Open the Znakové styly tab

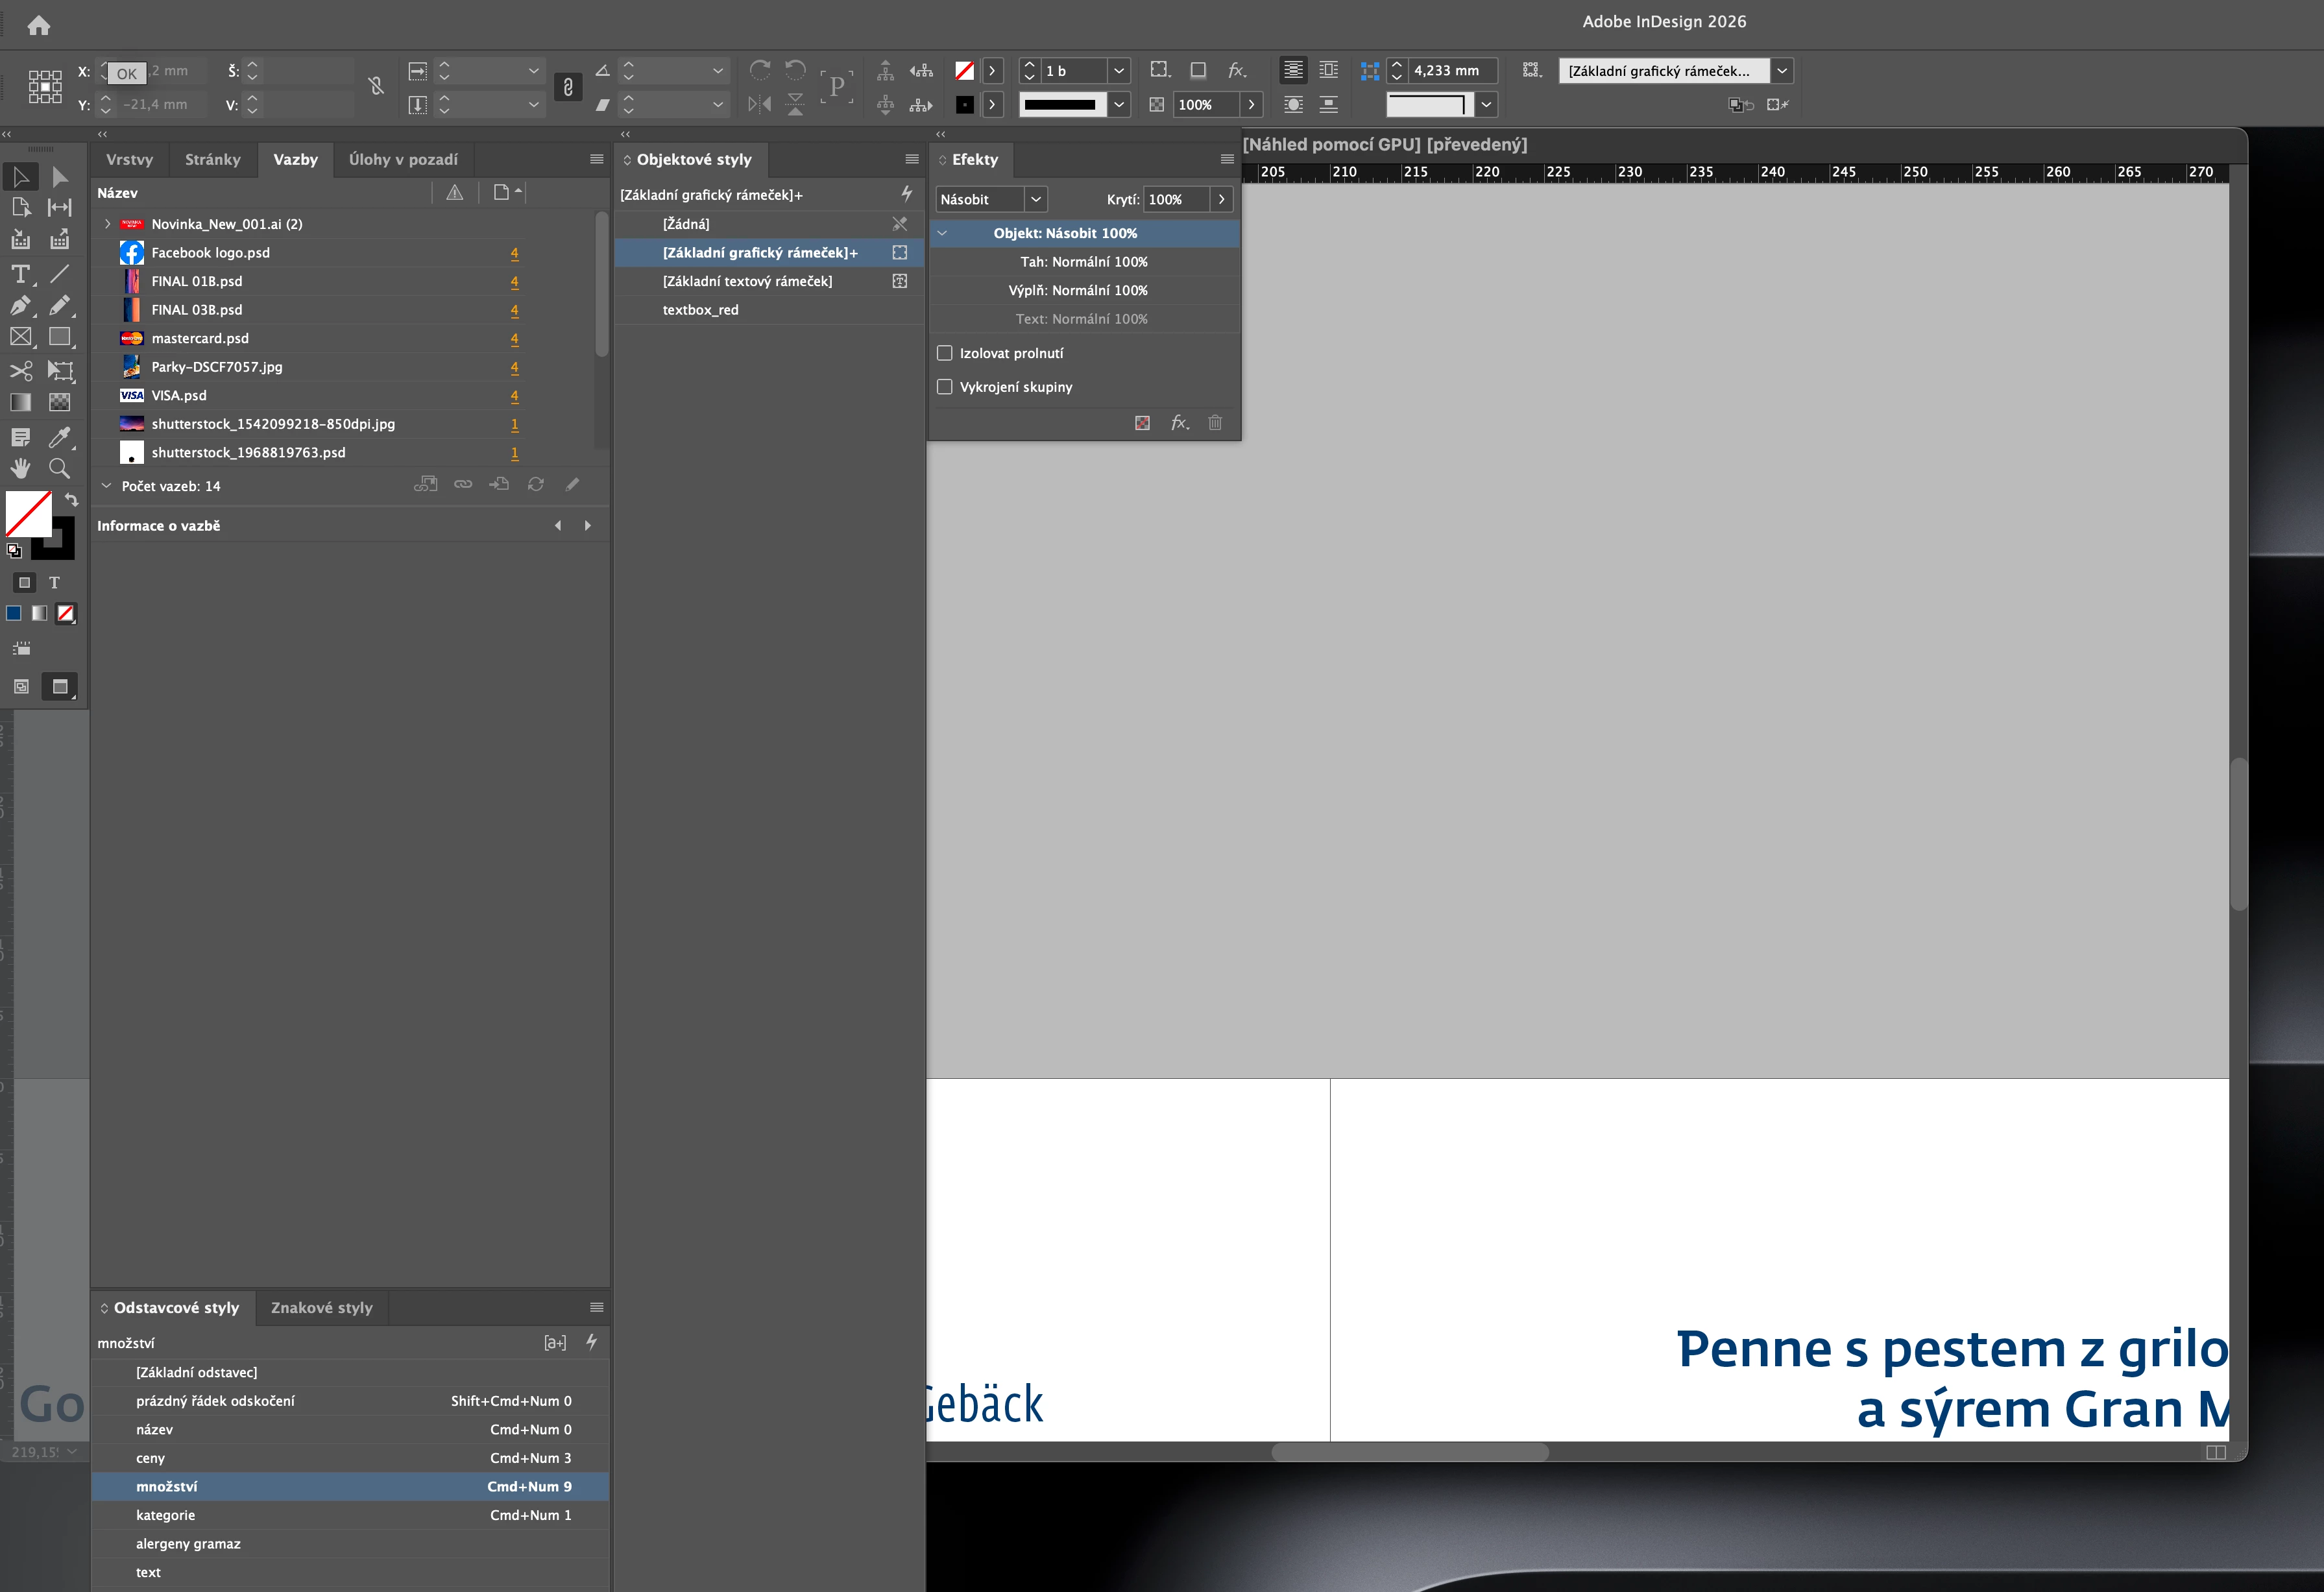321,1307
